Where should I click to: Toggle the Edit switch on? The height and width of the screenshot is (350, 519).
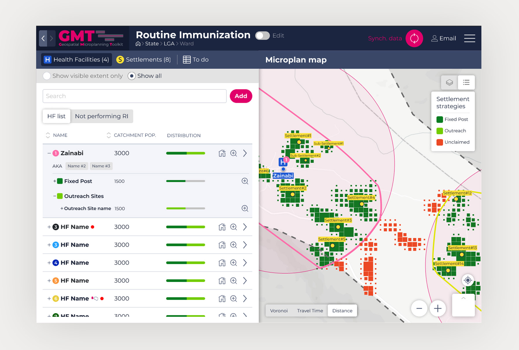tap(262, 36)
